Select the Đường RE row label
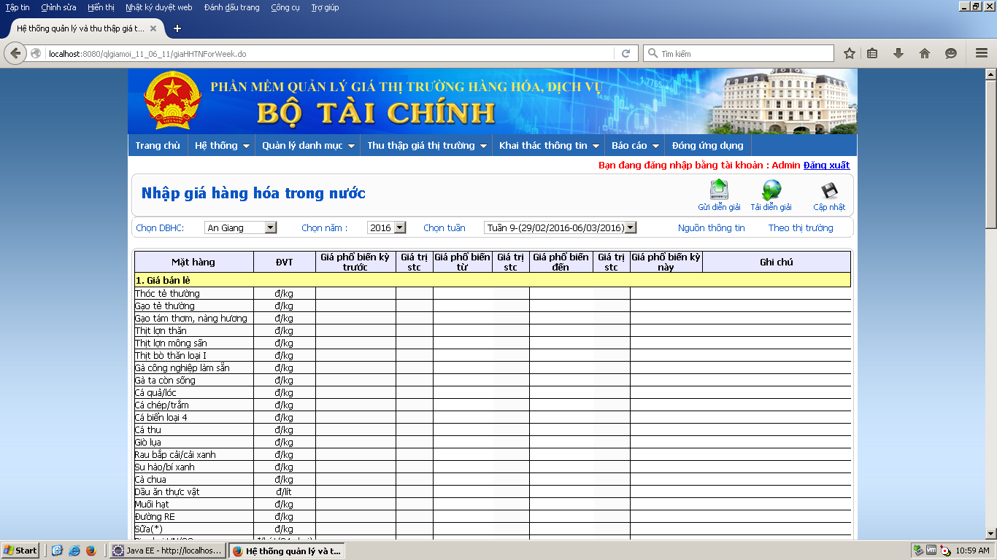997x560 pixels. click(x=155, y=516)
